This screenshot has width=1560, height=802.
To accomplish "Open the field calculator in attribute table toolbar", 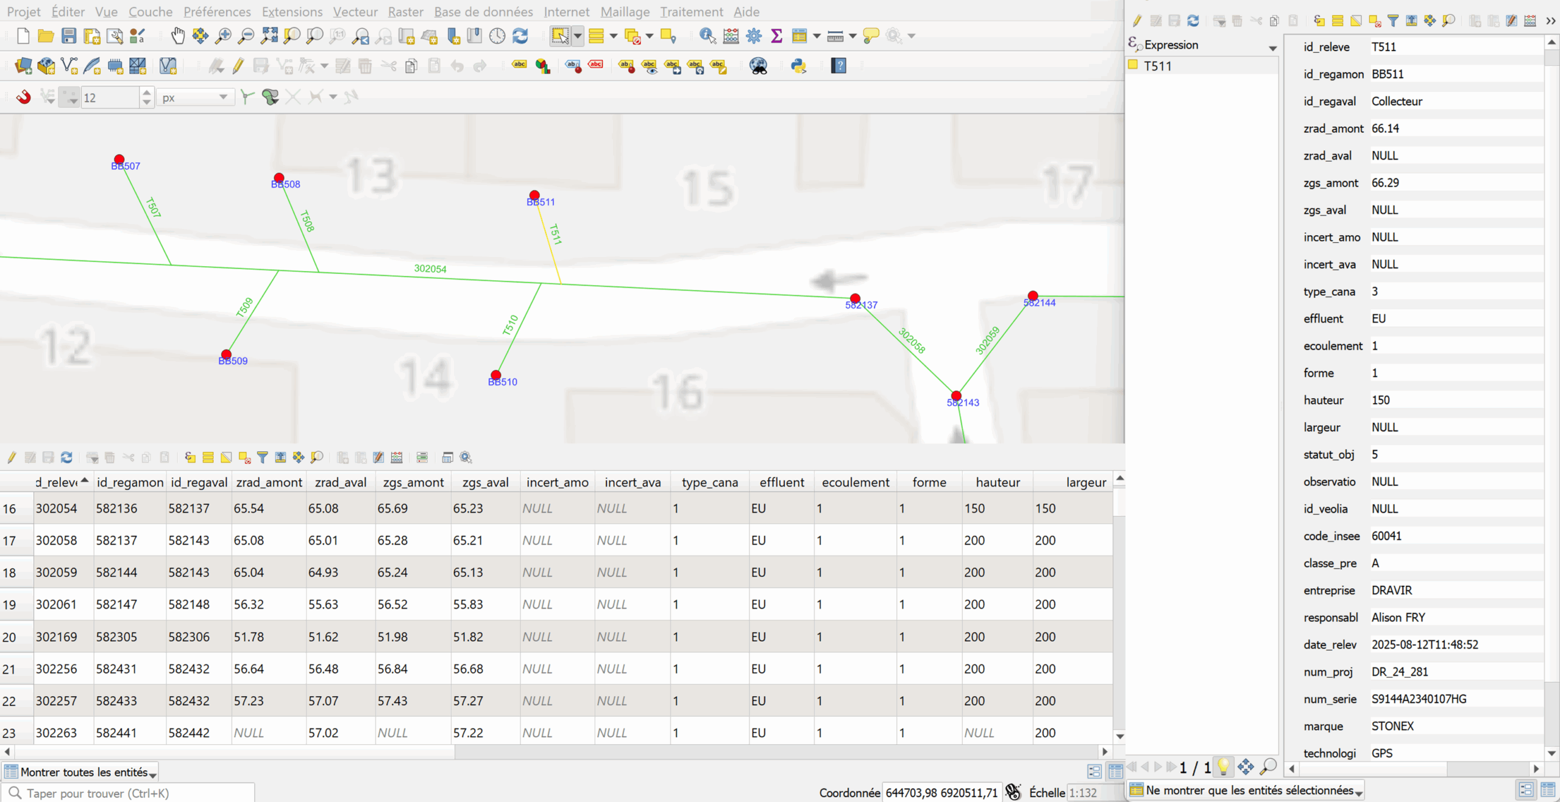I will coord(397,457).
